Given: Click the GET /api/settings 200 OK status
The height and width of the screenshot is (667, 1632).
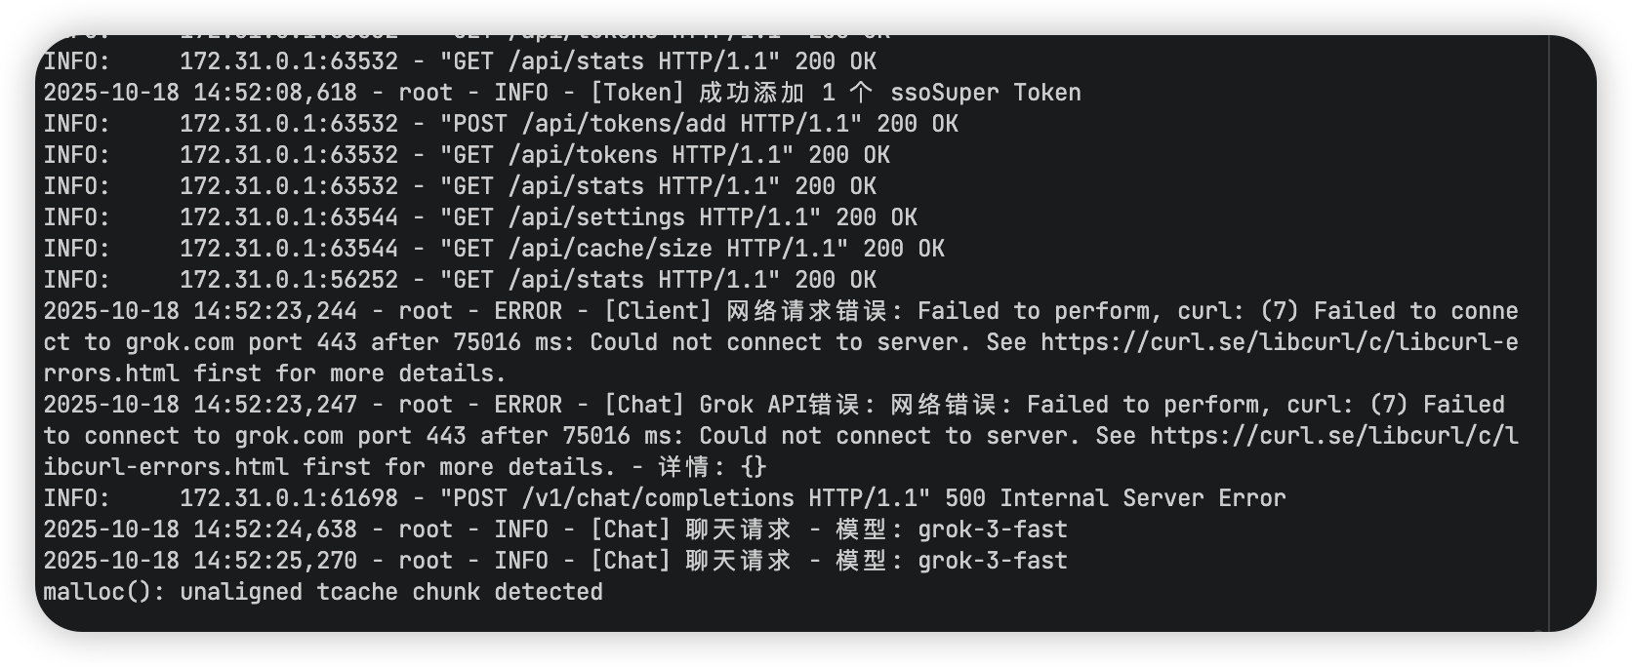Looking at the screenshot, I should pyautogui.click(x=877, y=217).
